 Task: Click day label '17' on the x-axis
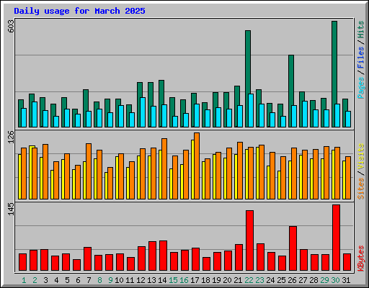coord(195,280)
